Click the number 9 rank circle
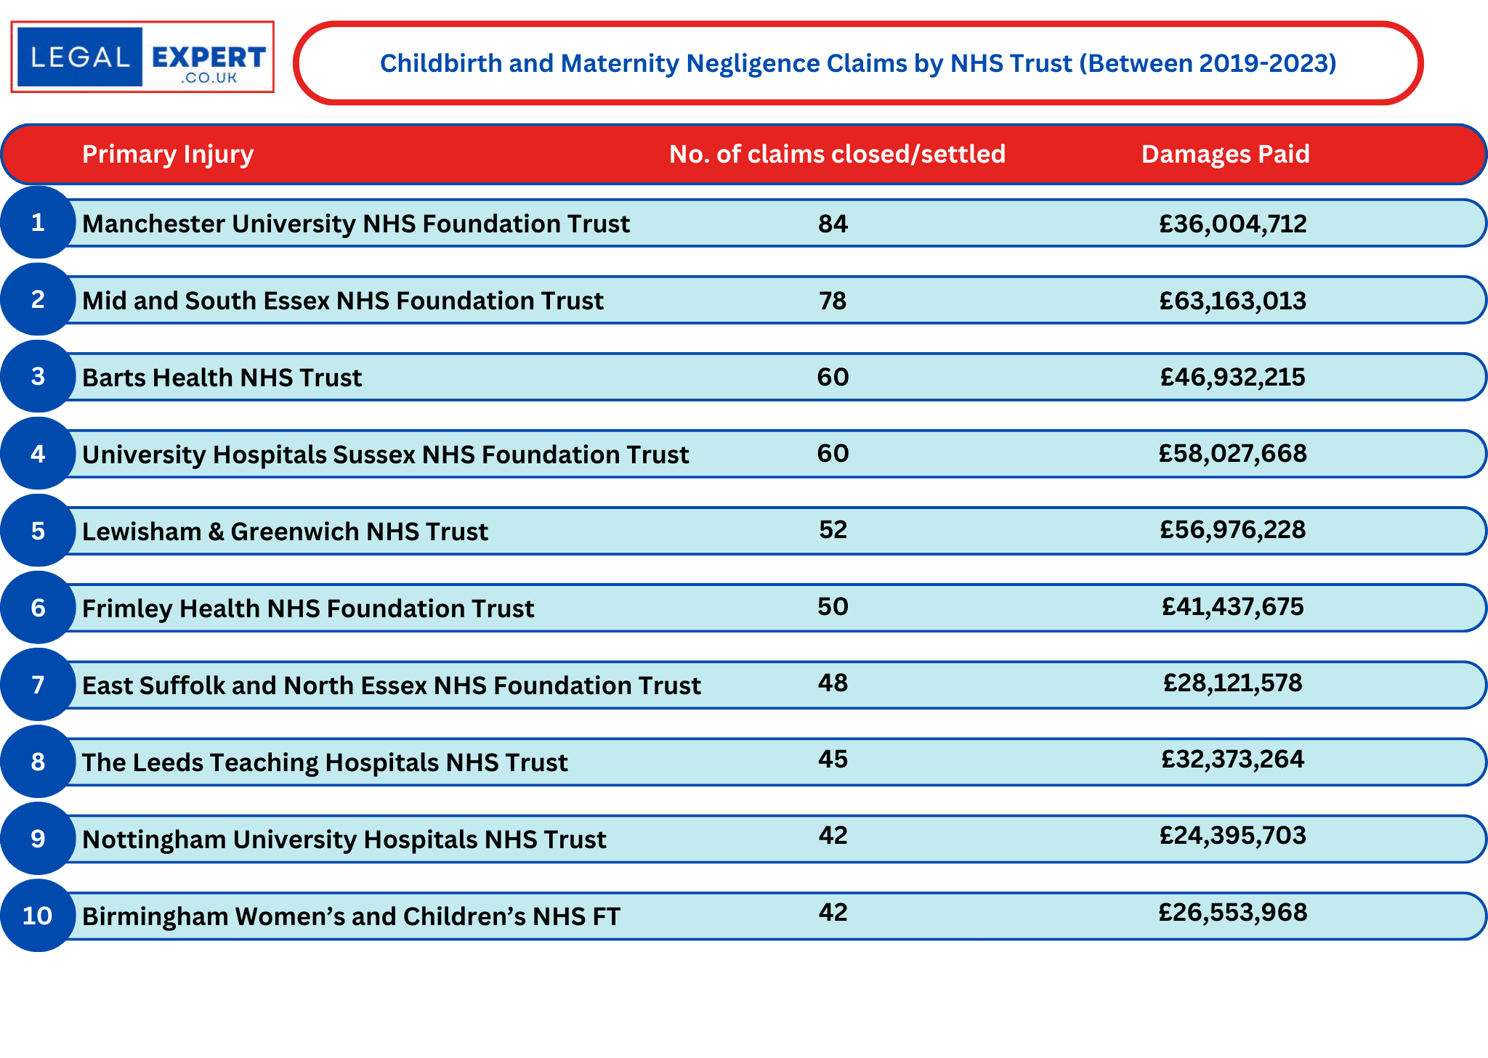Screen dimensions: 1488x1058 (38, 839)
